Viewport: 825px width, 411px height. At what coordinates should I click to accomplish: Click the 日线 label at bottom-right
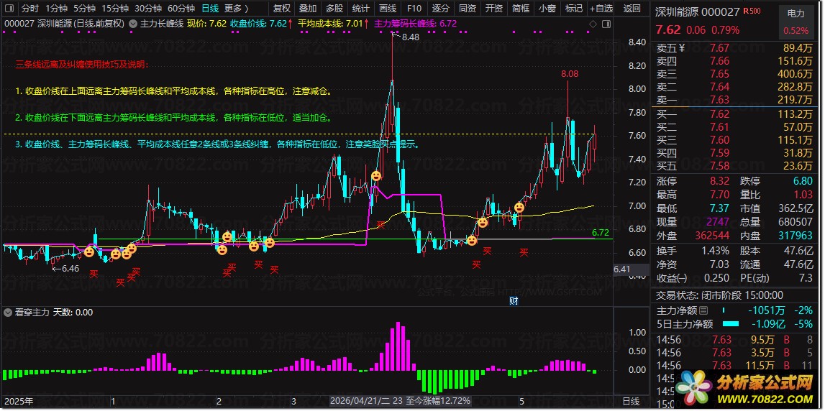point(632,402)
